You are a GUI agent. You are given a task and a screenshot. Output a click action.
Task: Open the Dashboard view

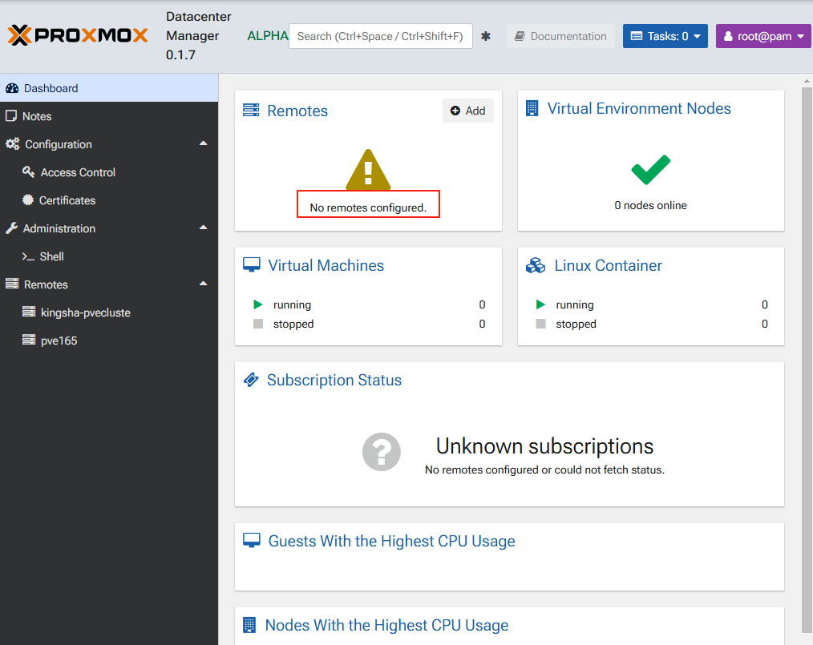click(x=109, y=88)
